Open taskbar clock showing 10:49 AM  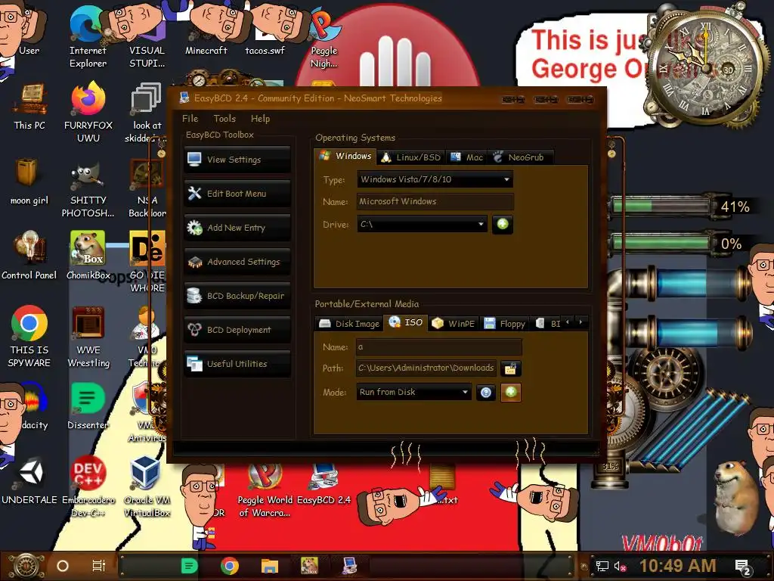677,566
